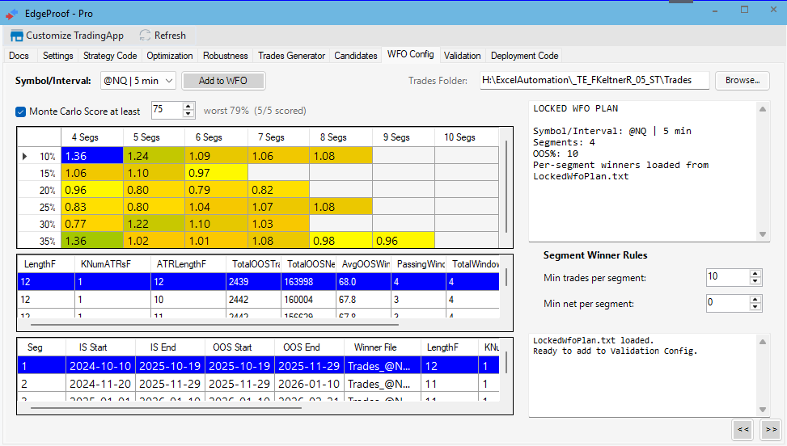Image resolution: width=787 pixels, height=446 pixels.
Task: Select the WFO Config tab
Action: point(411,54)
